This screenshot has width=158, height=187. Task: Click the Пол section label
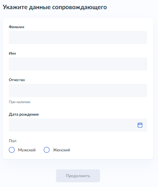(13, 141)
